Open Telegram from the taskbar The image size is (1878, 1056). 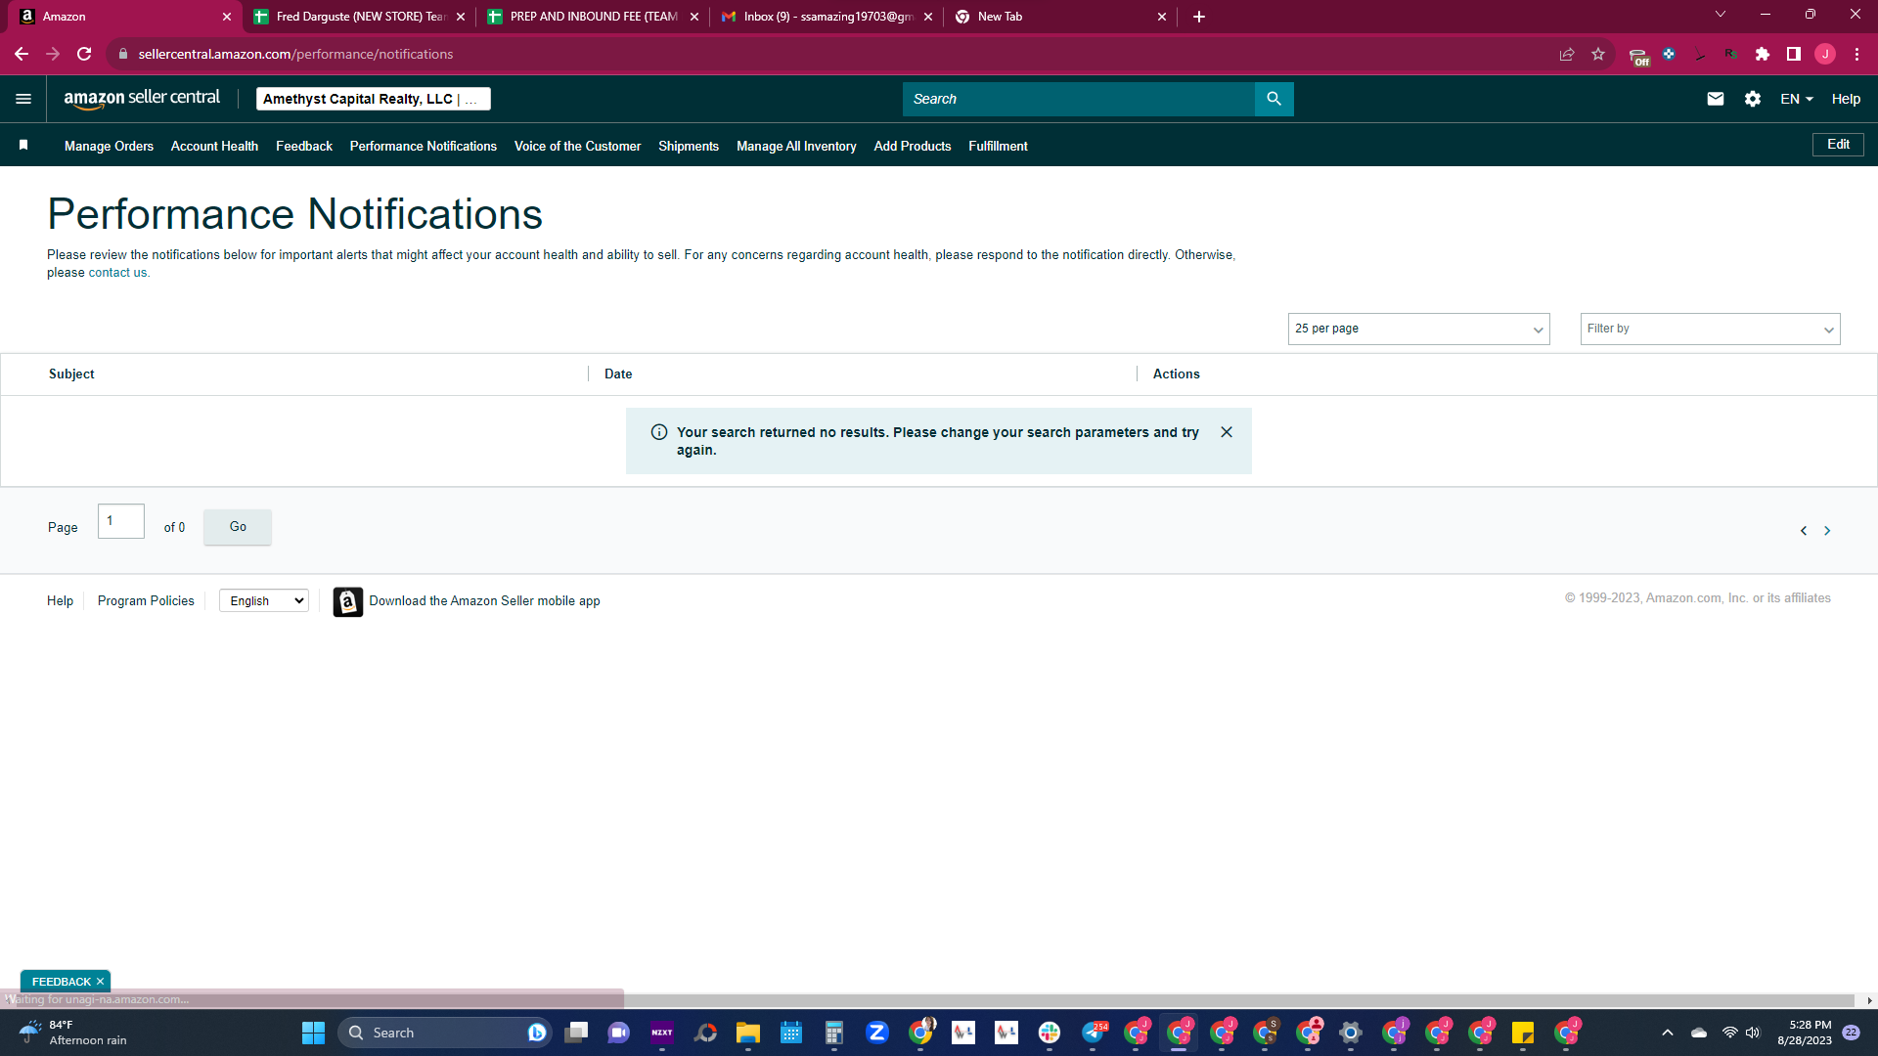(x=1093, y=1033)
